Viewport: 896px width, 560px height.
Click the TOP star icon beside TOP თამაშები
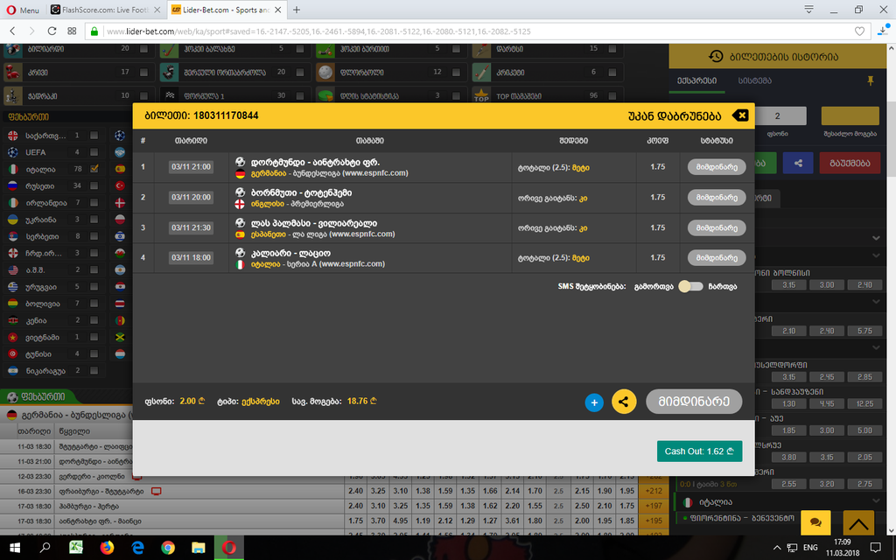482,96
